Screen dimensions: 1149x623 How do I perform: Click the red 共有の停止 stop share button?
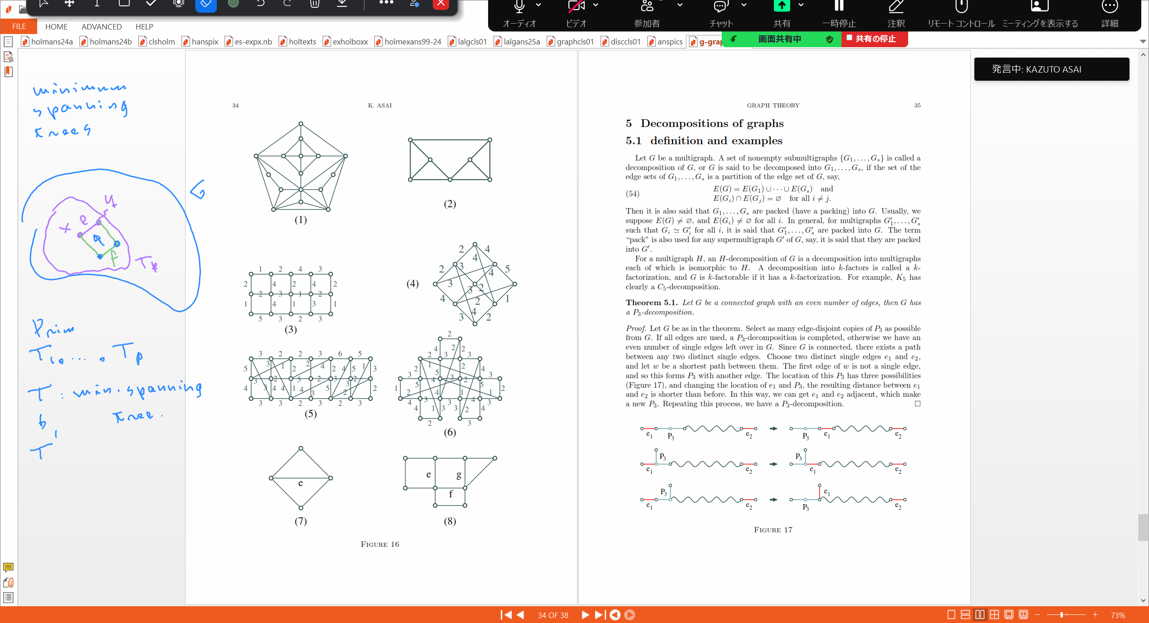(x=875, y=39)
